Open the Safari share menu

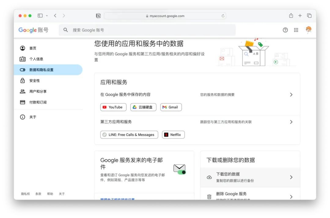(x=291, y=15)
